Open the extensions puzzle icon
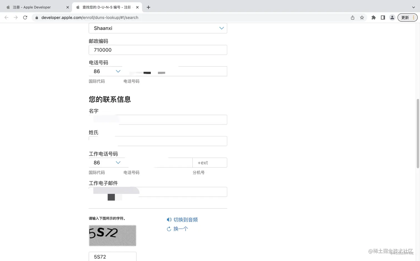 click(x=374, y=18)
